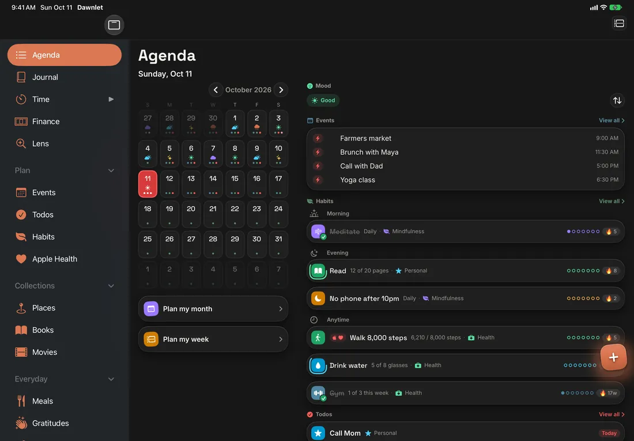Open Lens in the sidebar
634x441 pixels.
point(65,143)
